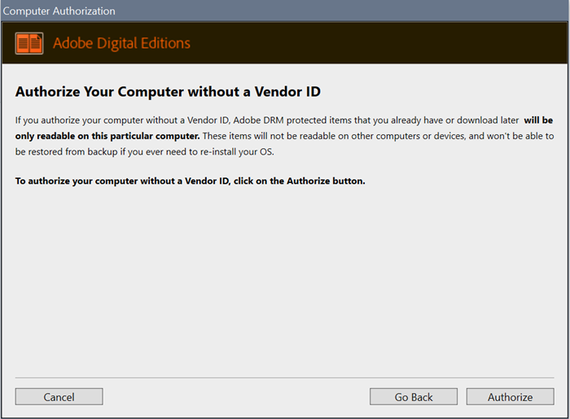Select the Adobe Digital Editions header text
Screen dimensions: 570x419
pos(121,43)
